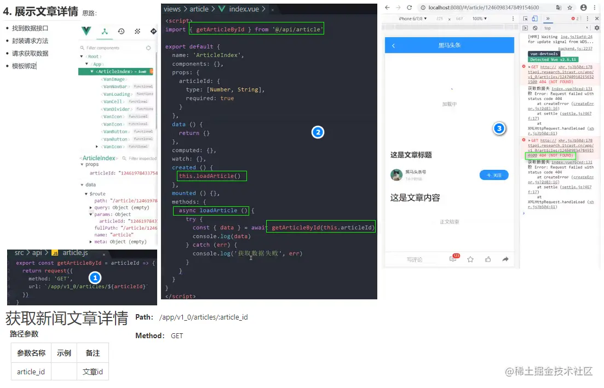Expand the meta: Object (empty) entry
Viewport: 604px width, 388px height.
(x=90, y=242)
